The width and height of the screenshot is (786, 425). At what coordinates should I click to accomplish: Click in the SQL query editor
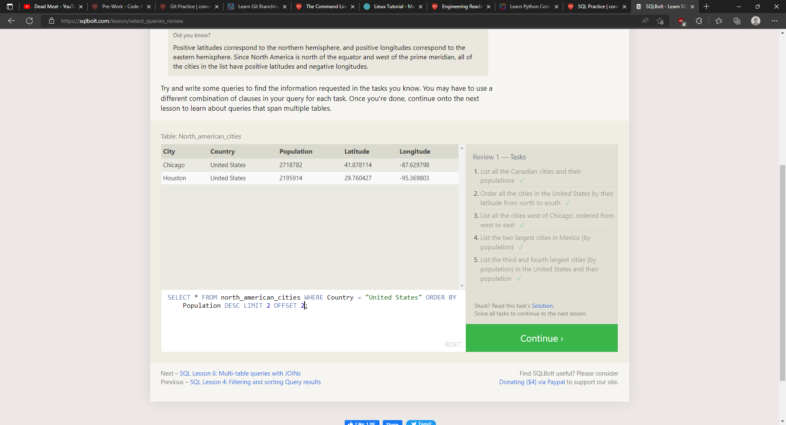[311, 323]
